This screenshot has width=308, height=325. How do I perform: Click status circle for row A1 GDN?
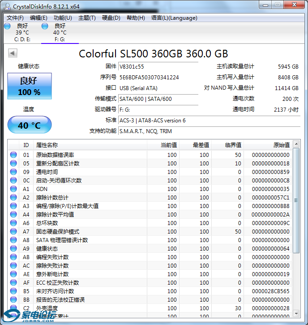13,189
